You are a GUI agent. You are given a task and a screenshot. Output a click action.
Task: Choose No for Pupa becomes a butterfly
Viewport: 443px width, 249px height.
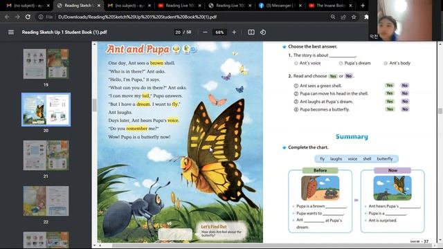[405, 109]
